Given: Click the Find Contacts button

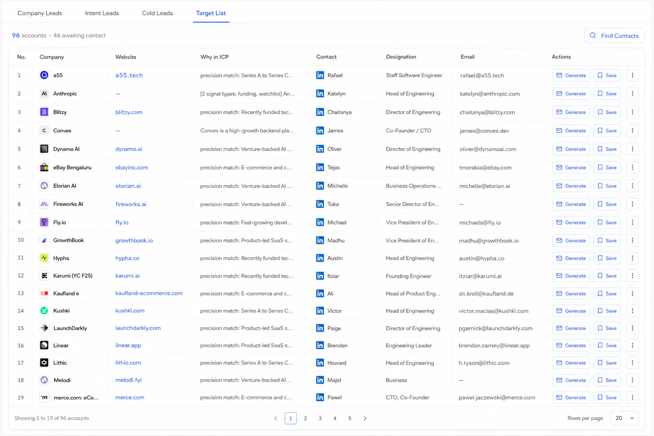Looking at the screenshot, I should [x=614, y=36].
